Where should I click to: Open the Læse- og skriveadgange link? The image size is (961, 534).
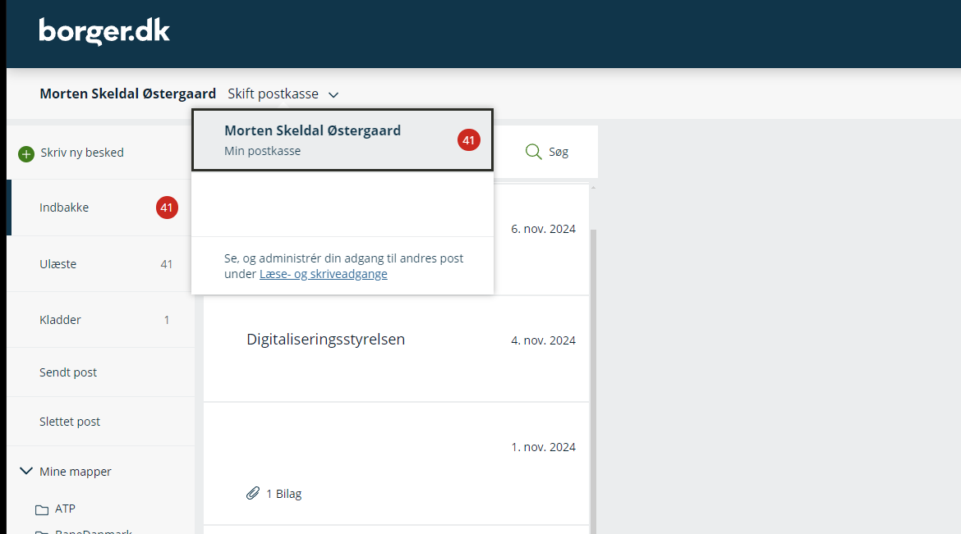[323, 274]
